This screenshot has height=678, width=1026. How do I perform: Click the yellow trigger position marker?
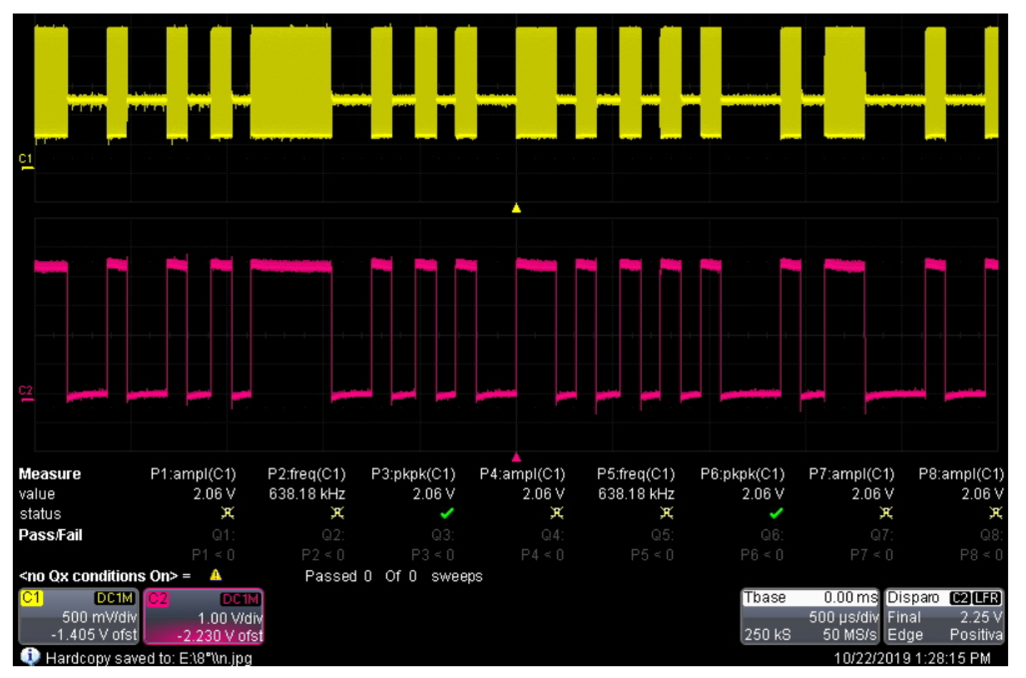click(516, 209)
